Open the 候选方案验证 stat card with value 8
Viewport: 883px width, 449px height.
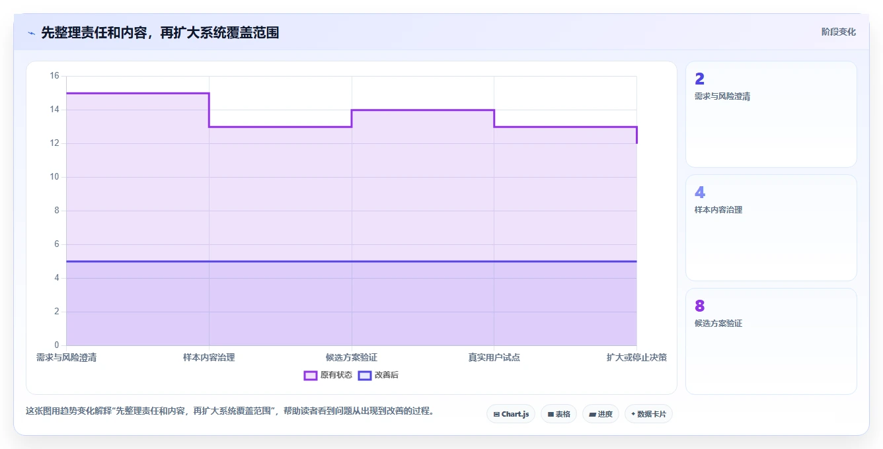(771, 341)
